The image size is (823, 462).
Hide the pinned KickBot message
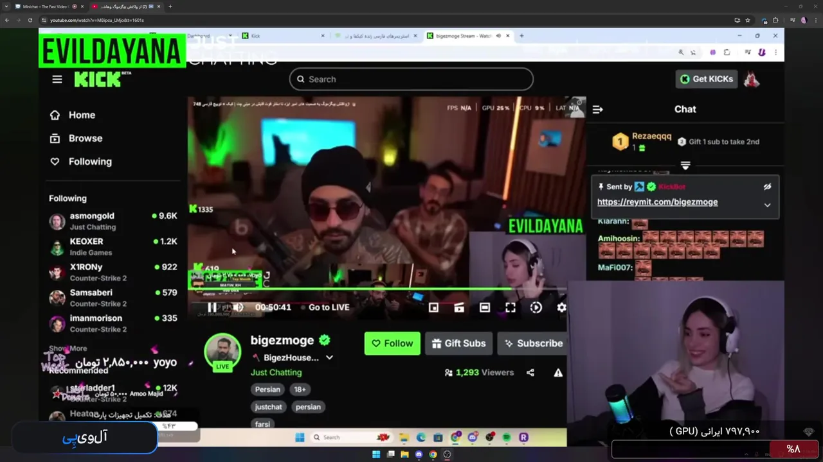[767, 187]
